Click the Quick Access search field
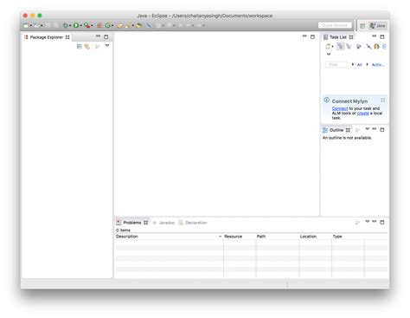Image resolution: width=410 pixels, height=318 pixels. click(x=335, y=25)
